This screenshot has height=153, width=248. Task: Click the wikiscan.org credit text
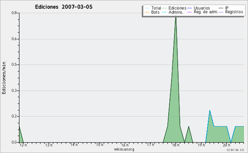pos(124,149)
